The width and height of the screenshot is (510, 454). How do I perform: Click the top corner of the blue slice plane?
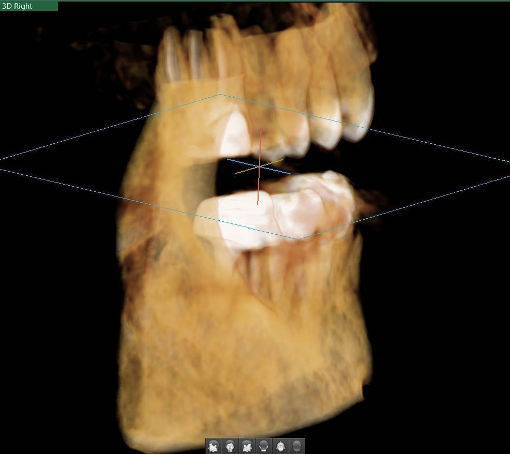click(221, 95)
